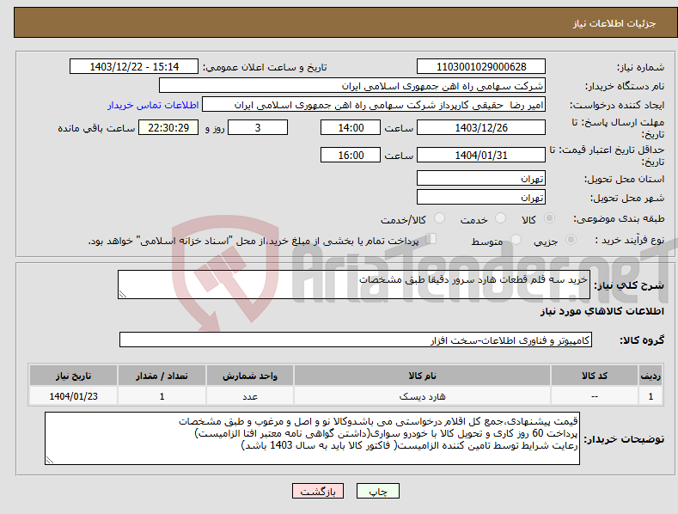678x514 pixels.
Task: Select the متوسط purchase type radio
Action: click(x=516, y=239)
